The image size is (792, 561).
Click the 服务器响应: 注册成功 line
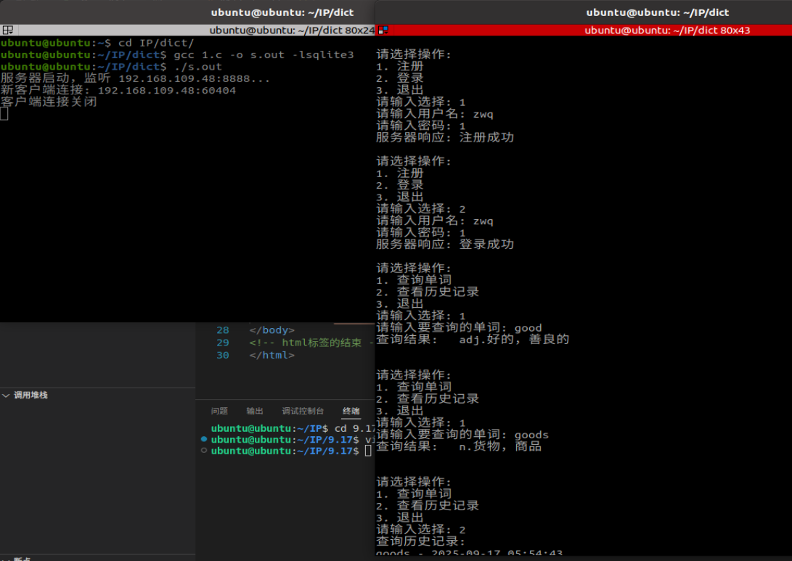click(x=445, y=137)
